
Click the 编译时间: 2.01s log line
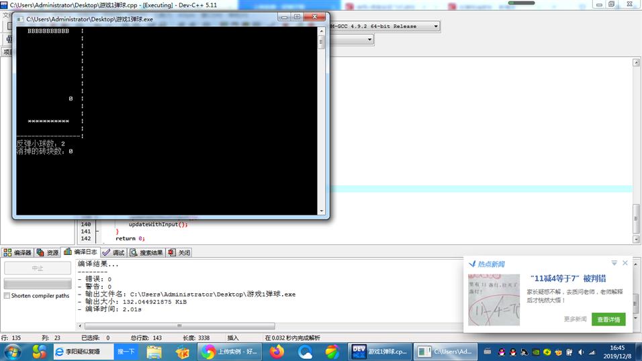pos(109,309)
